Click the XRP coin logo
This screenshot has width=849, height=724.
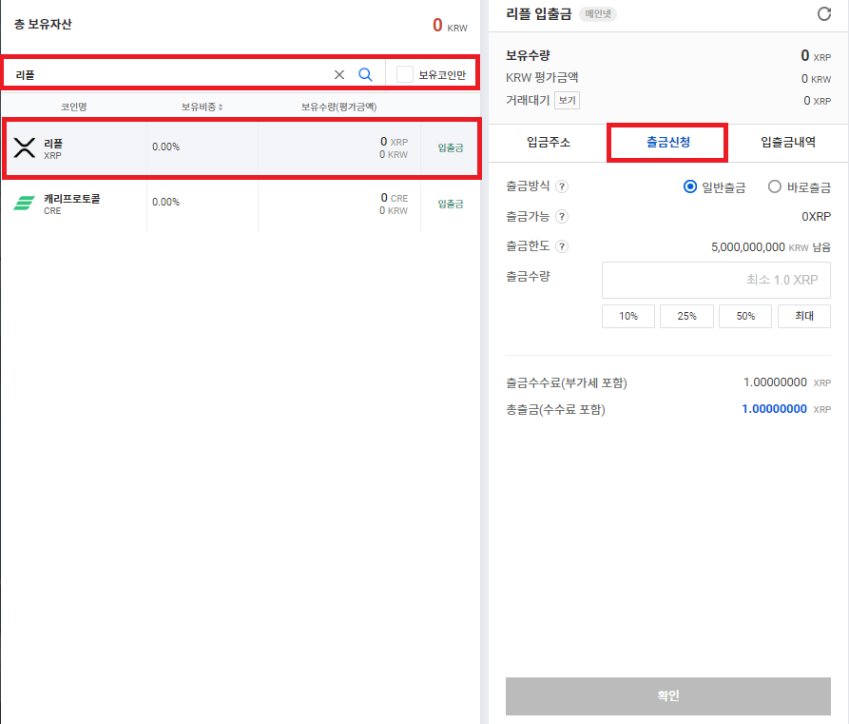coord(25,147)
